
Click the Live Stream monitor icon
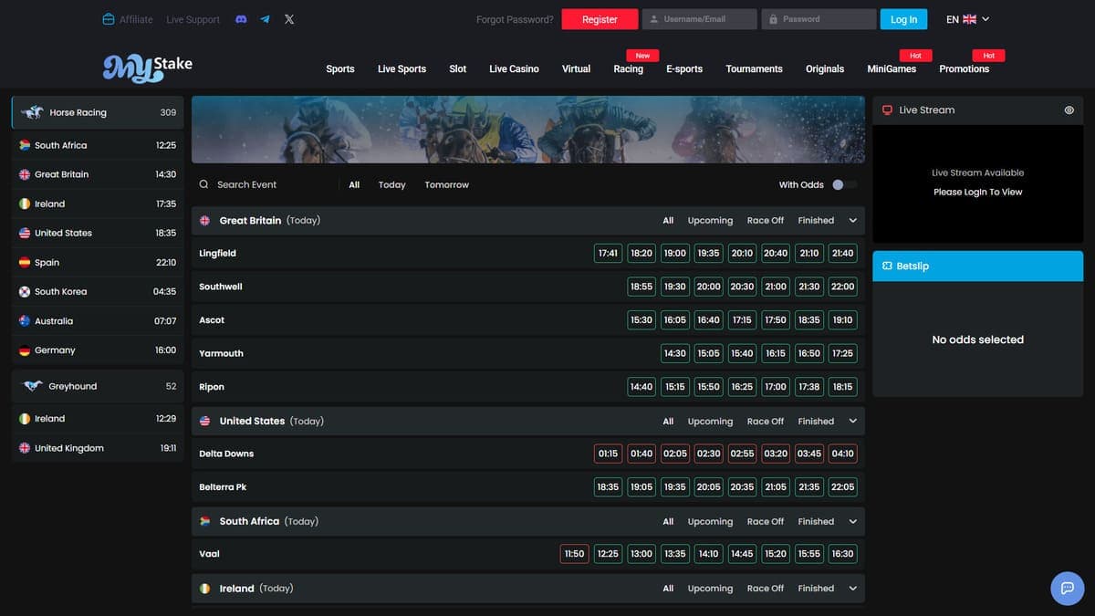pos(887,110)
